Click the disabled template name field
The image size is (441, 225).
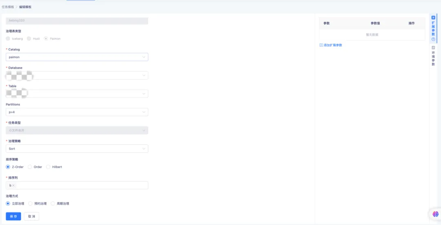coord(77,21)
